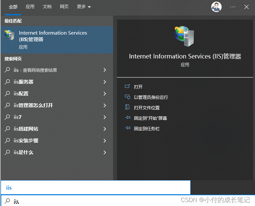Viewport: 255px width, 206px height.
Task: Expand arrow for iis配置
Action: click(105, 94)
